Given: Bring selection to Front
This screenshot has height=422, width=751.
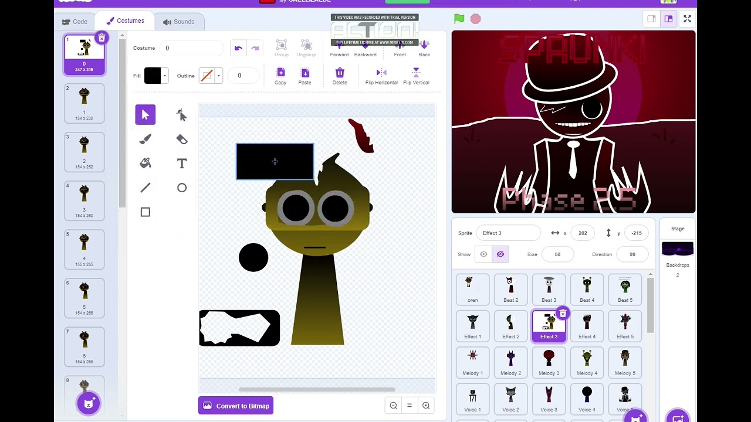Looking at the screenshot, I should coord(400,49).
